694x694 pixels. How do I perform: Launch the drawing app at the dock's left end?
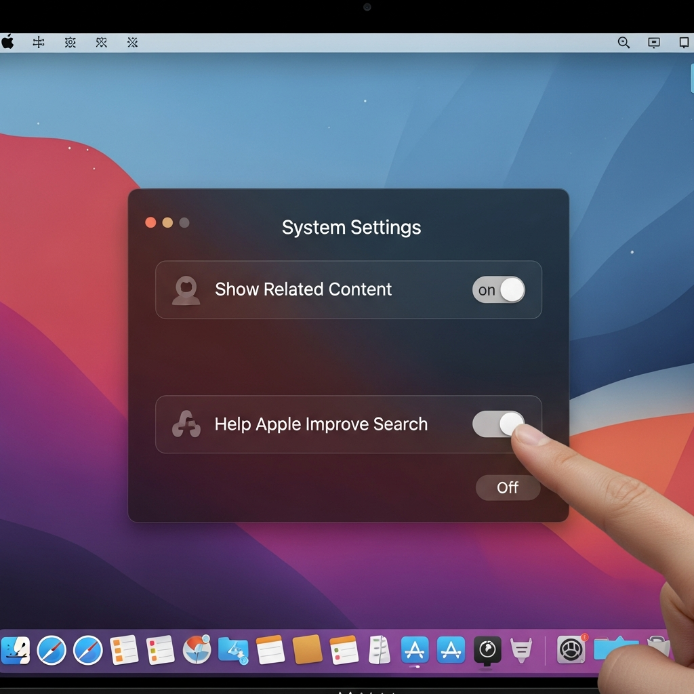click(x=15, y=651)
